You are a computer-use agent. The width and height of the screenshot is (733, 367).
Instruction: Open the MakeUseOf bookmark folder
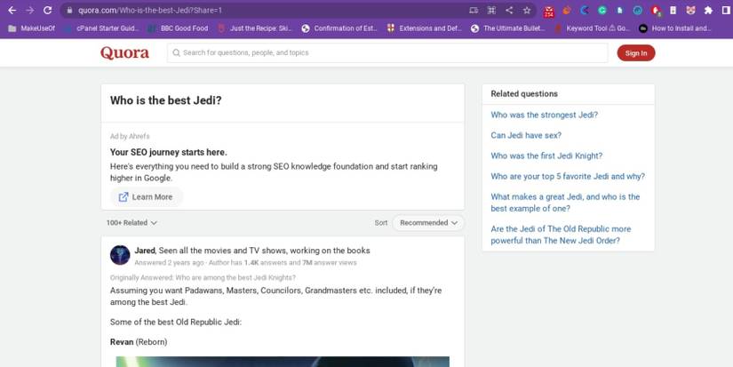click(32, 28)
